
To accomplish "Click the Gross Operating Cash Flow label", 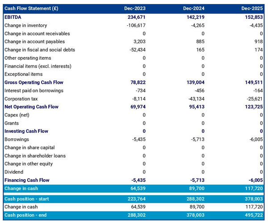I will pyautogui.click(x=34, y=82).
